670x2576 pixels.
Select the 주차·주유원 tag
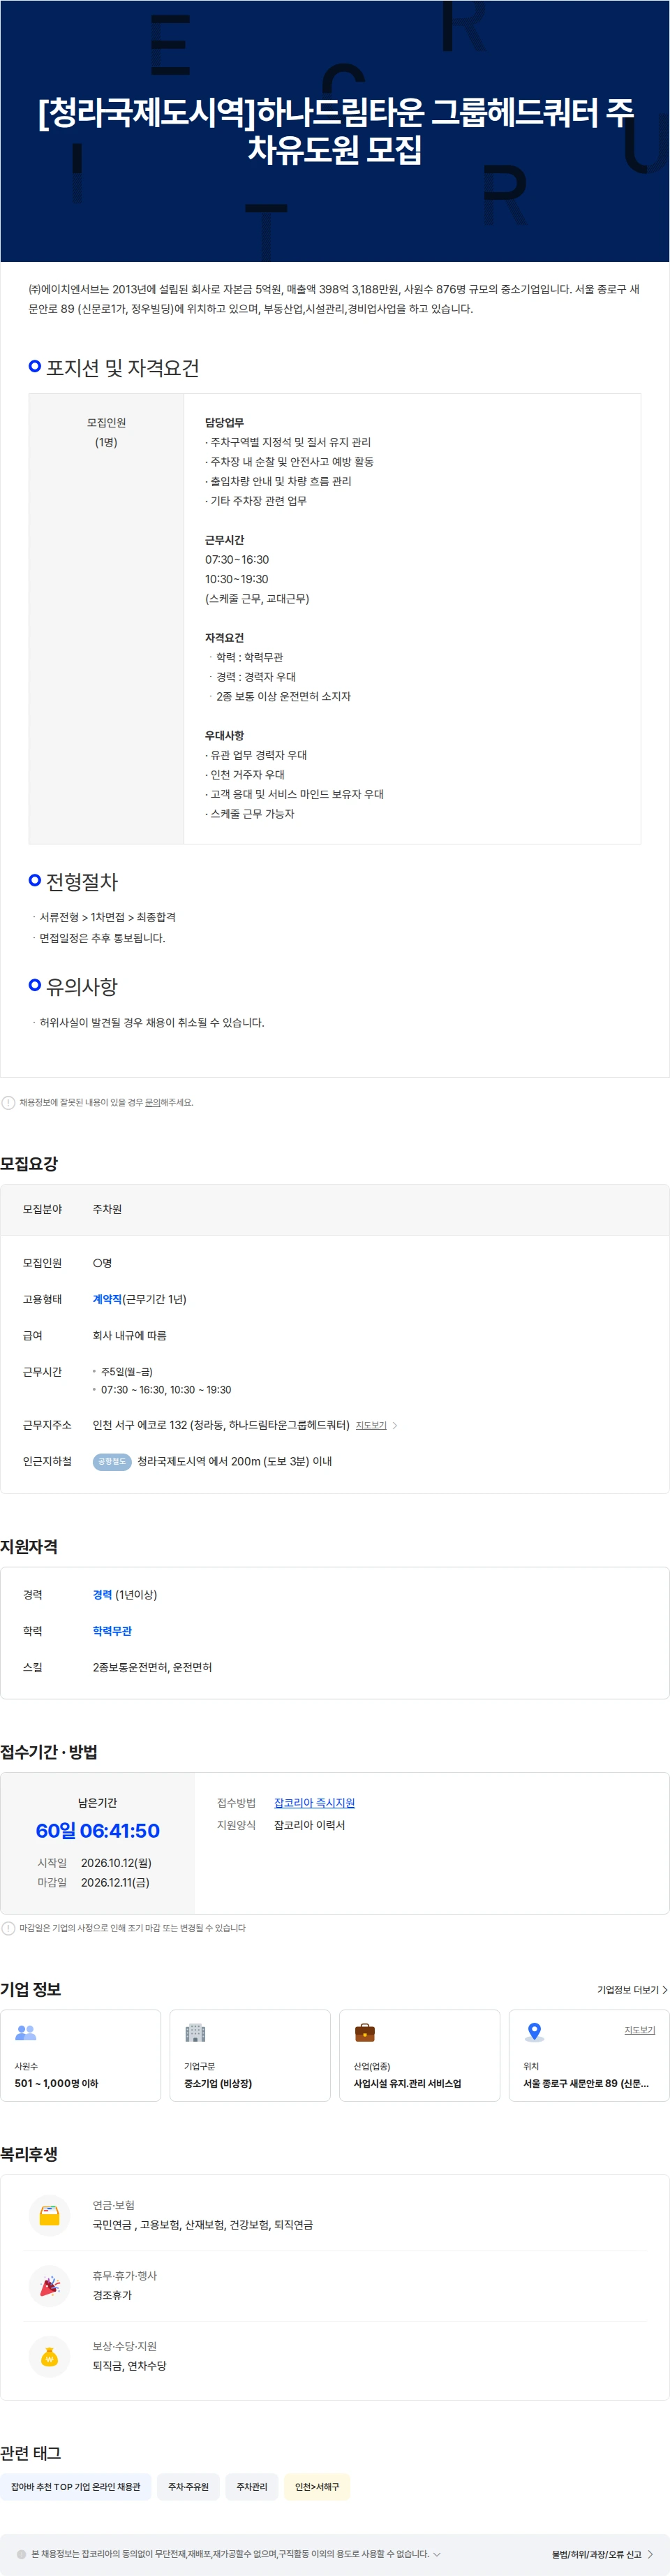(188, 2487)
